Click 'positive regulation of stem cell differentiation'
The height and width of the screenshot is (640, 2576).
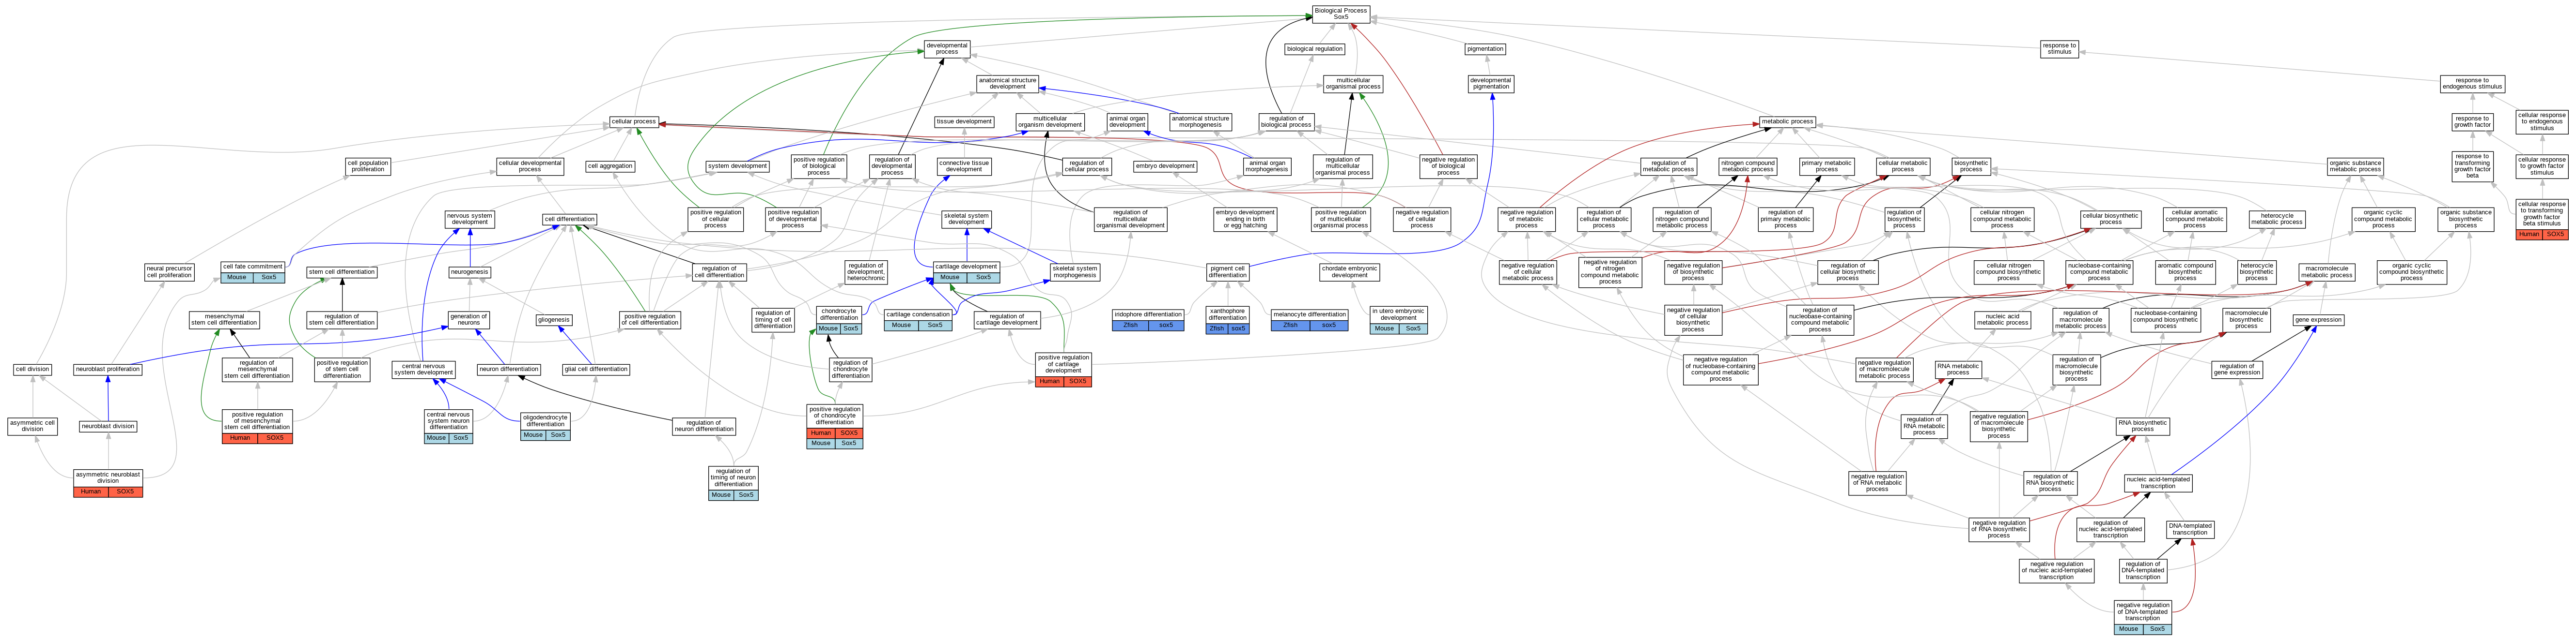point(342,370)
